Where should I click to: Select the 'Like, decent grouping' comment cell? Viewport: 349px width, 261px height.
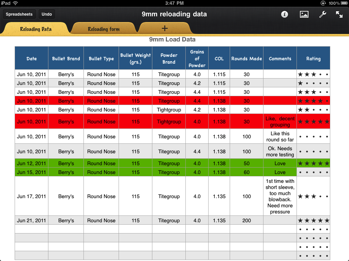280,121
